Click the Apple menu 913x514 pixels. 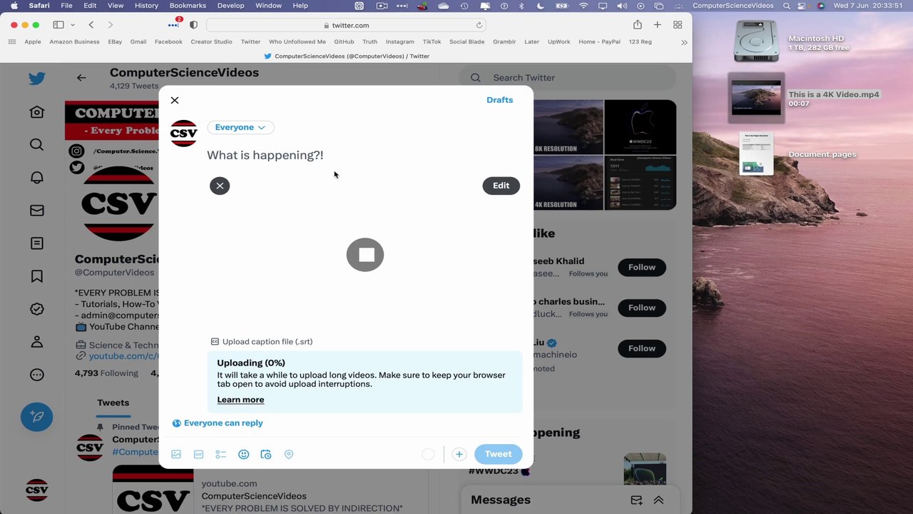click(14, 6)
